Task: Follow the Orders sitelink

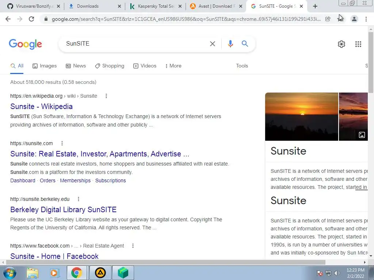Action: 47,180
